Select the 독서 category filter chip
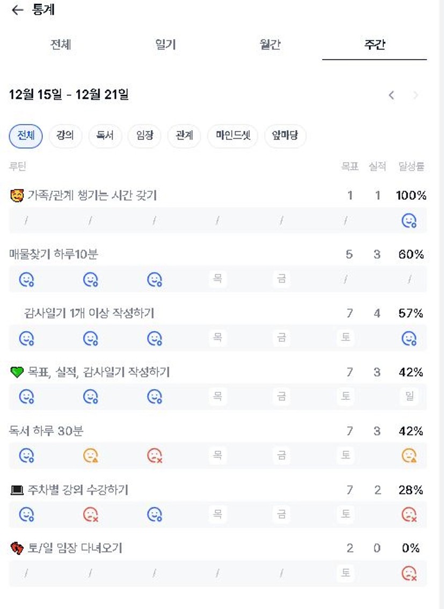Viewport: 444px width, 609px height. [105, 135]
